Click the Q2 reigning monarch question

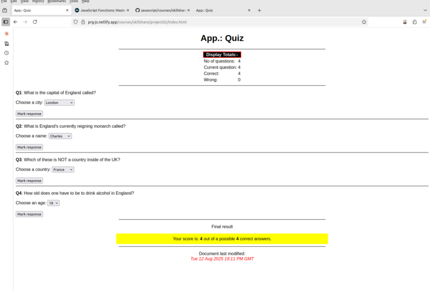[x=71, y=126]
